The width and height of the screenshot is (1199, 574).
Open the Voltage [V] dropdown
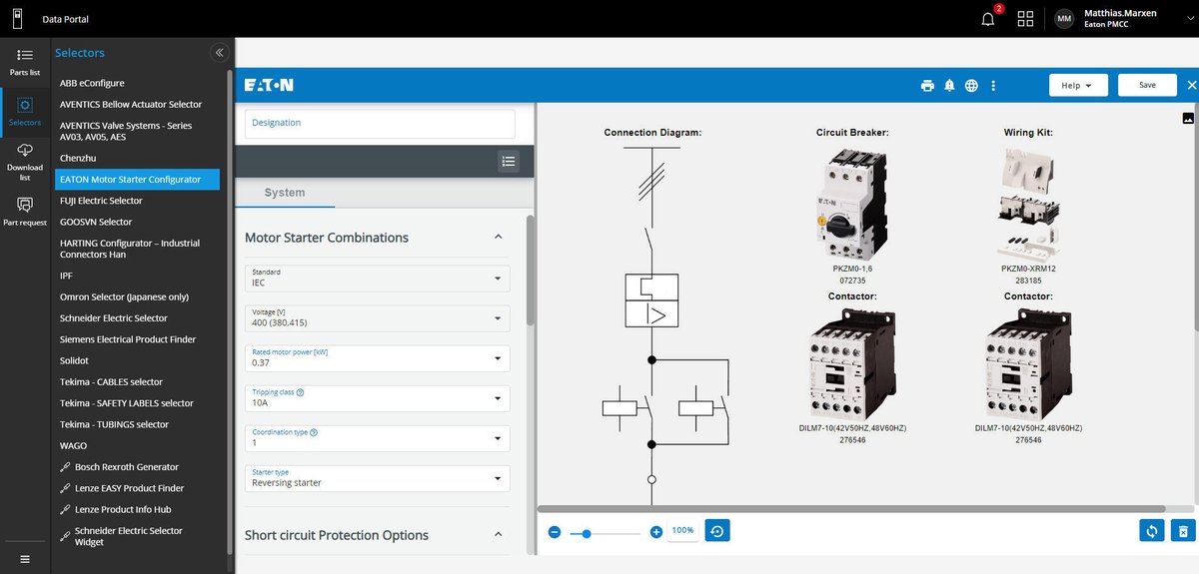coord(378,318)
